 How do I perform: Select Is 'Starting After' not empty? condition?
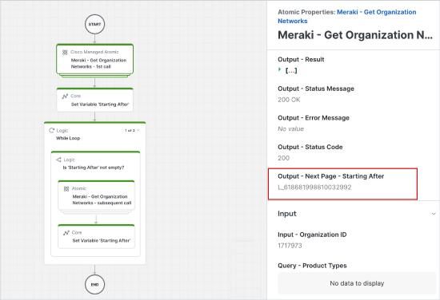[x=94, y=168]
